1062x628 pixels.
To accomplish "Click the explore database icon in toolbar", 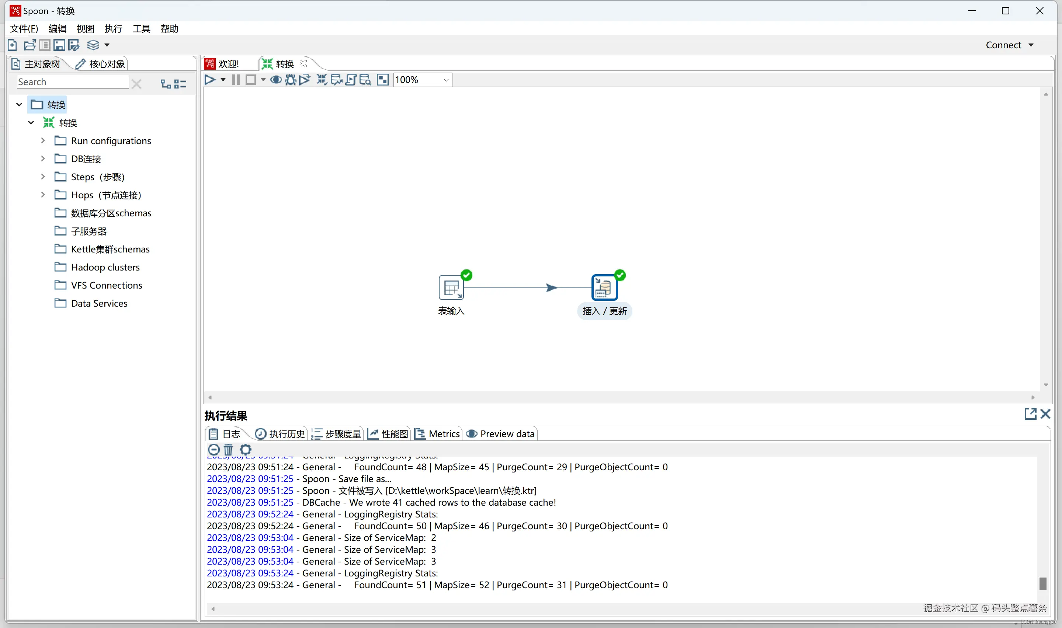I will tap(365, 80).
